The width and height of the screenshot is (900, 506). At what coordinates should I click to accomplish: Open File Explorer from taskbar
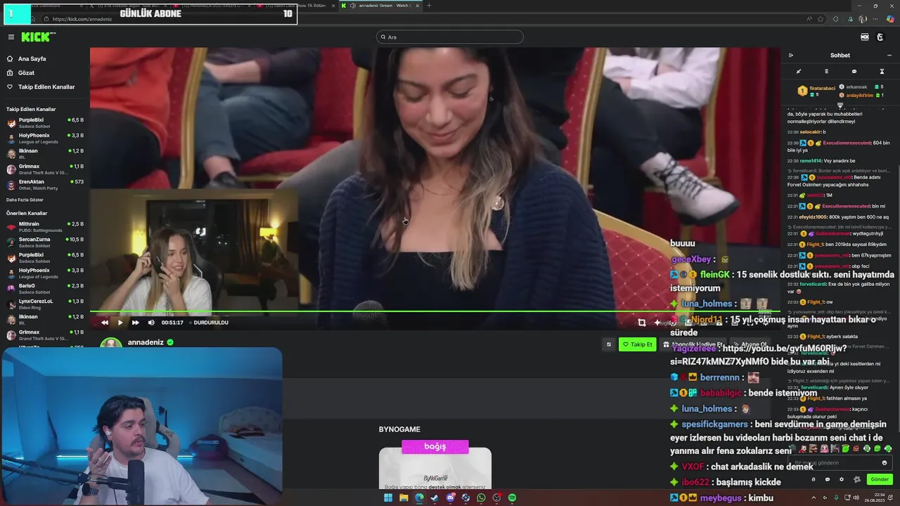click(404, 498)
